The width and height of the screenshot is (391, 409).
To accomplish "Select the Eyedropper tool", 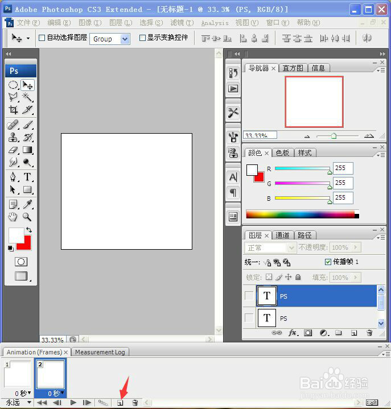I will pos(27,204).
